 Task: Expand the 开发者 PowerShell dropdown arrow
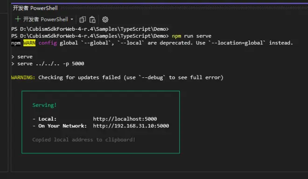72,19
